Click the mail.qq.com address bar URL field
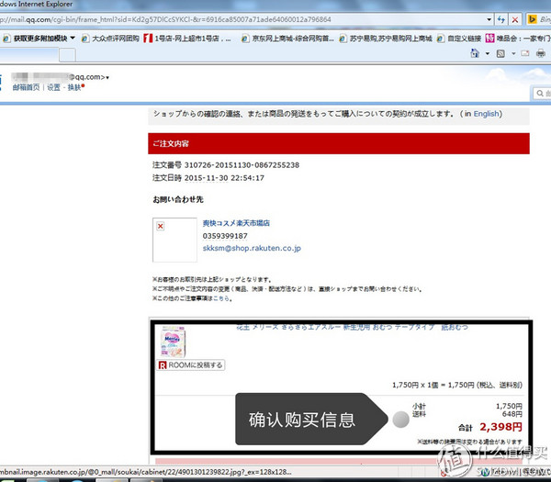Viewport: 551px width, 482px height. pyautogui.click(x=242, y=19)
